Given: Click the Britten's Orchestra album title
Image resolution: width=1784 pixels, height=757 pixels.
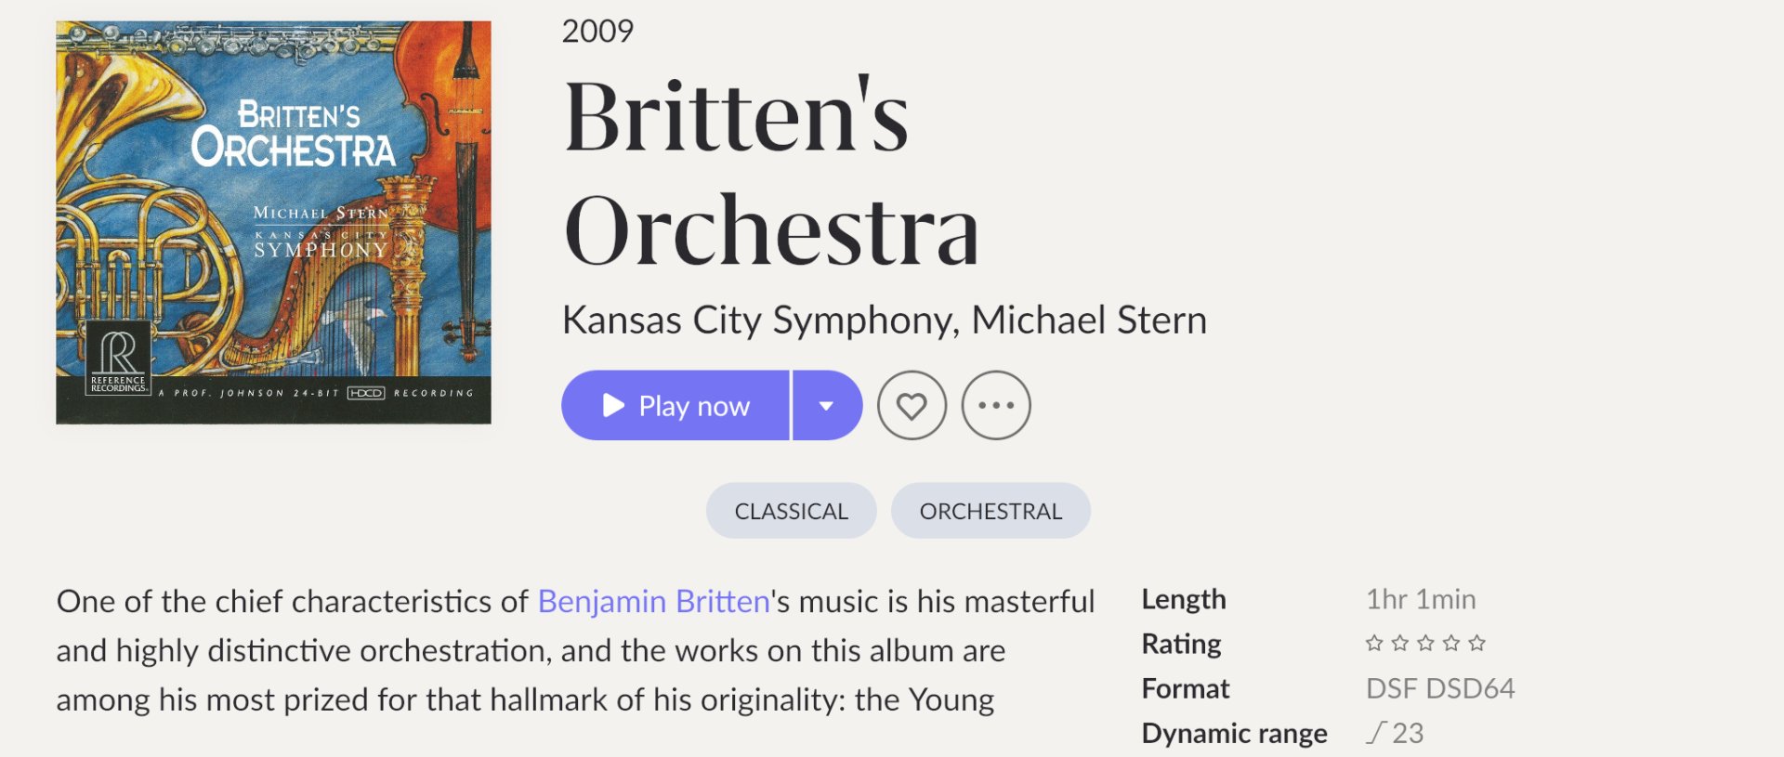Looking at the screenshot, I should point(771,173).
